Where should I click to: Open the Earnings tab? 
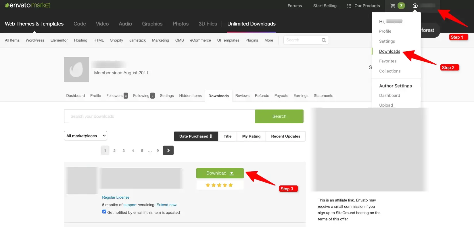(301, 96)
